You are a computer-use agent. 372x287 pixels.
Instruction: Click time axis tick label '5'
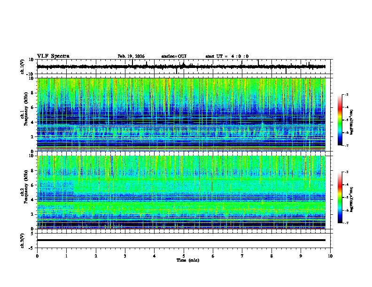click(184, 256)
